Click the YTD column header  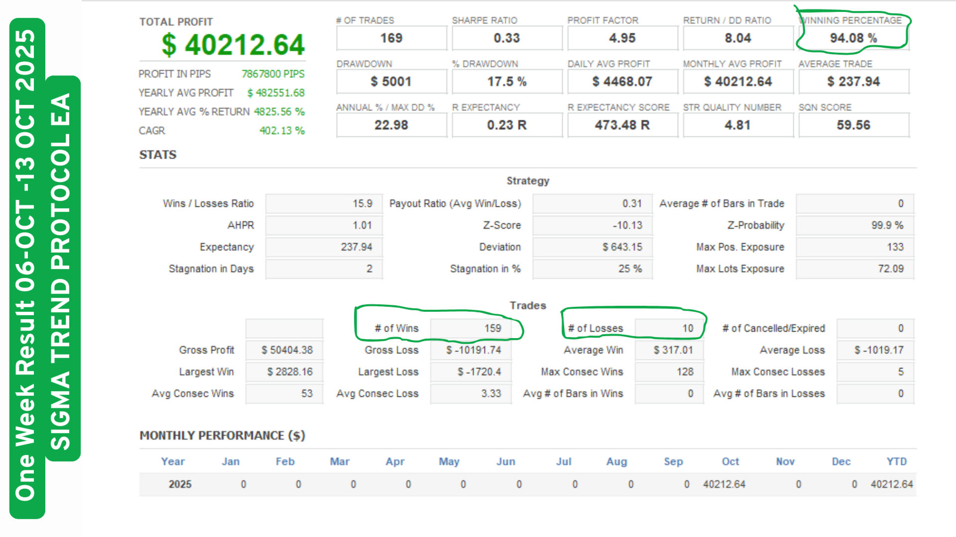896,461
